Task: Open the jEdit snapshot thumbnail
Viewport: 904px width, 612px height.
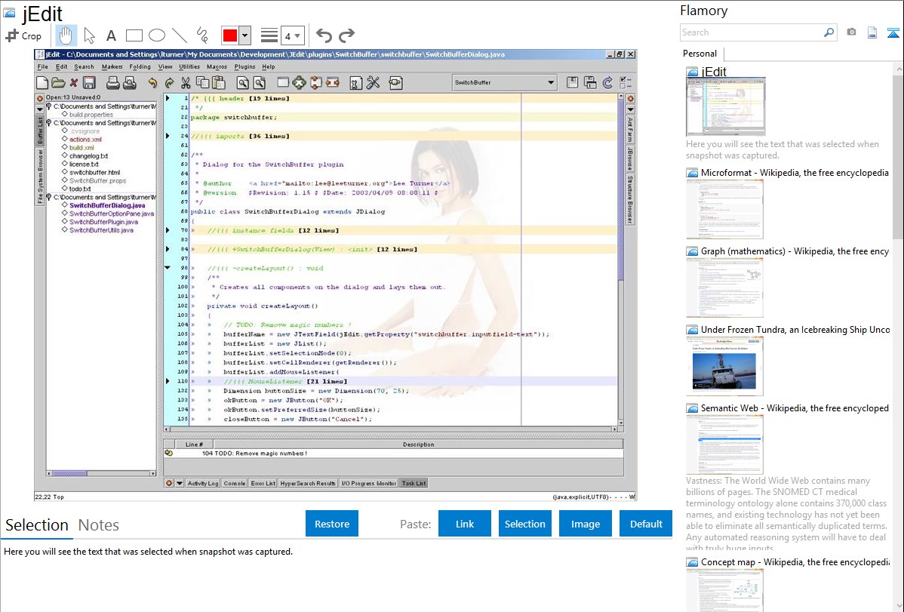Action: (725, 106)
